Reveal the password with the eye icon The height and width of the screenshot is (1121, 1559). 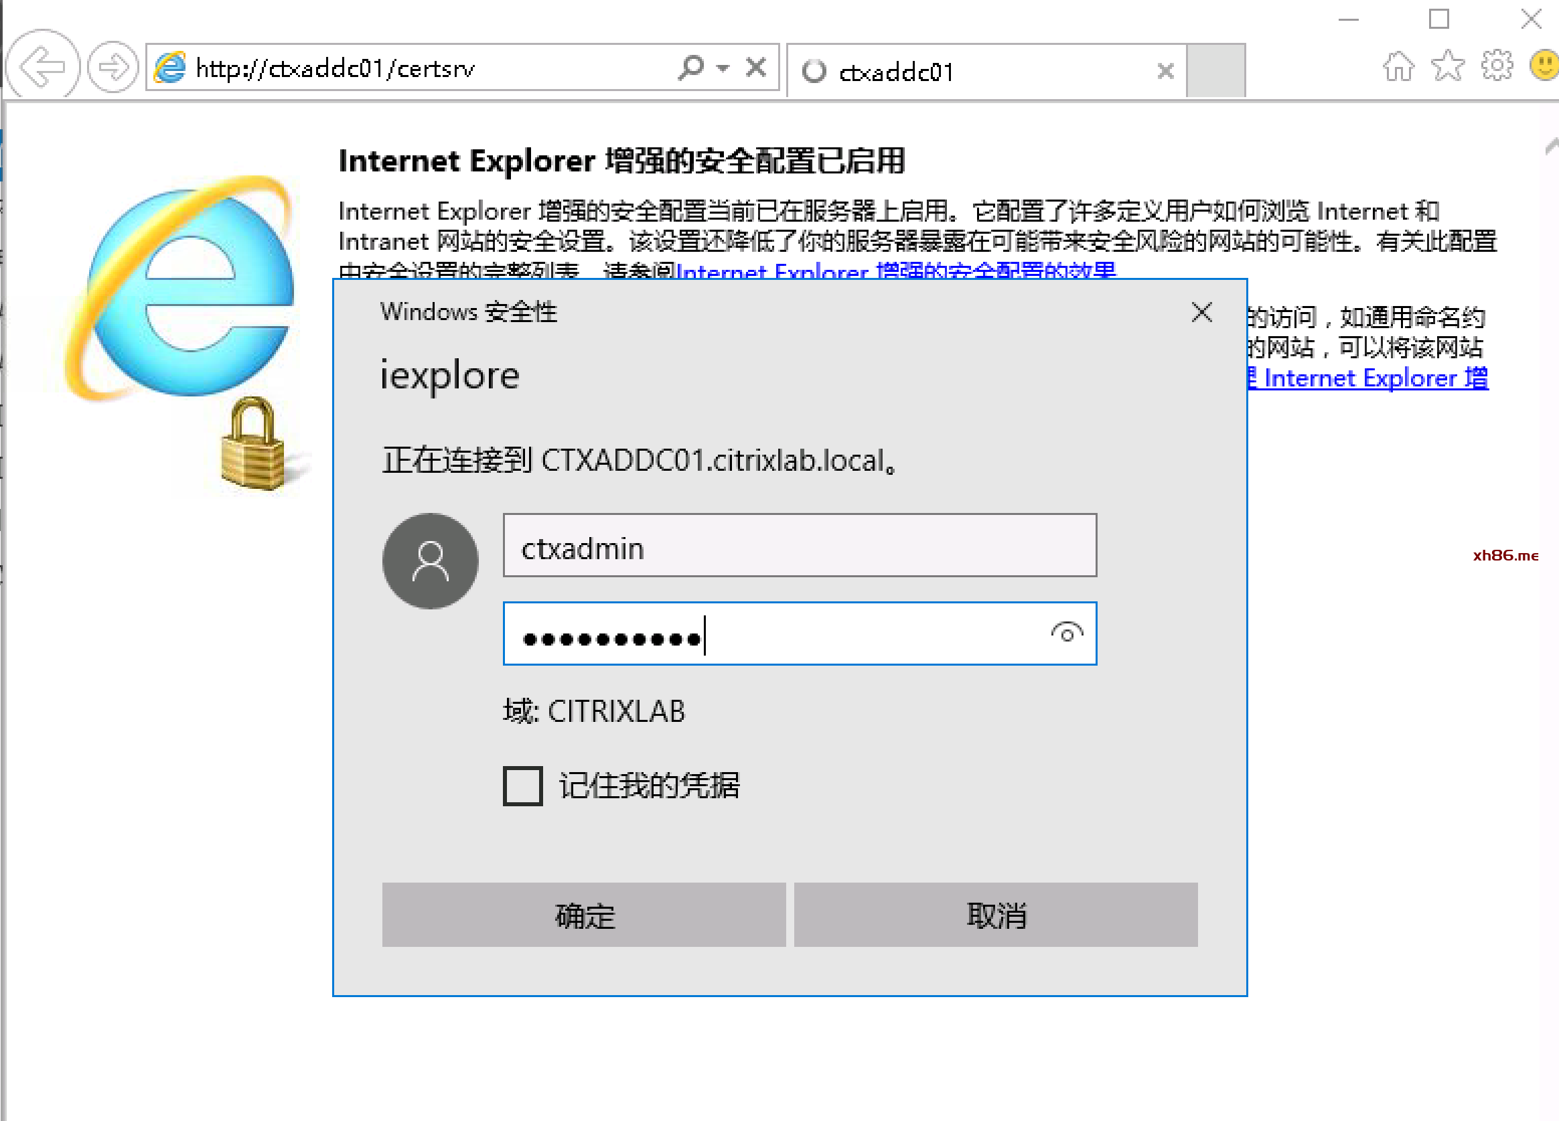coord(1067,633)
